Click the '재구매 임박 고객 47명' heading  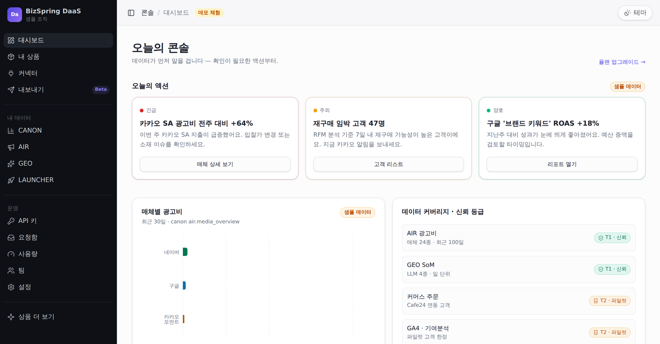point(349,123)
